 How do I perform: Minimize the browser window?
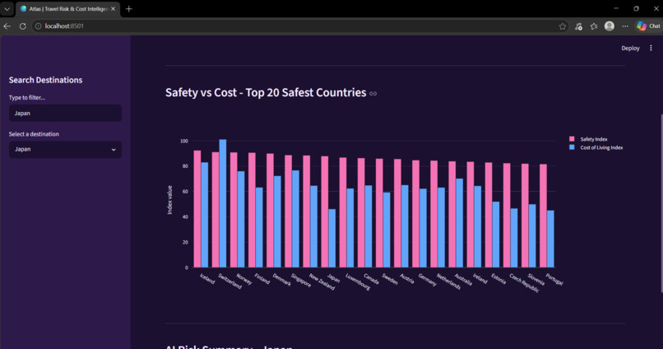coord(616,8)
